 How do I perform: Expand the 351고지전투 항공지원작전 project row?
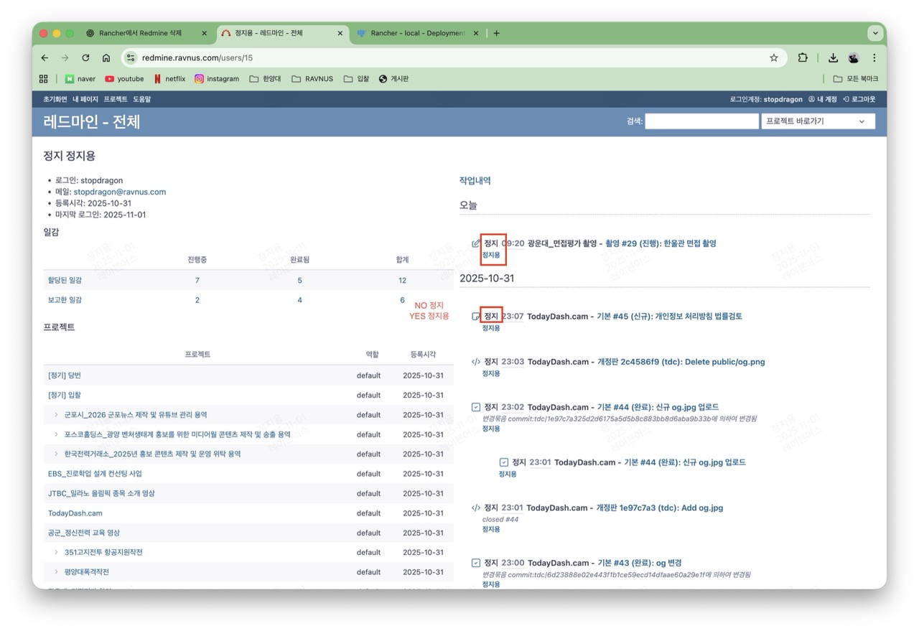(x=57, y=552)
